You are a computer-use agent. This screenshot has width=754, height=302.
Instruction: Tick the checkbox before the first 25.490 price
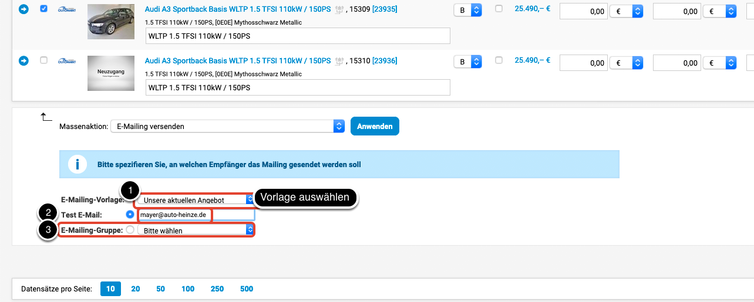(499, 9)
